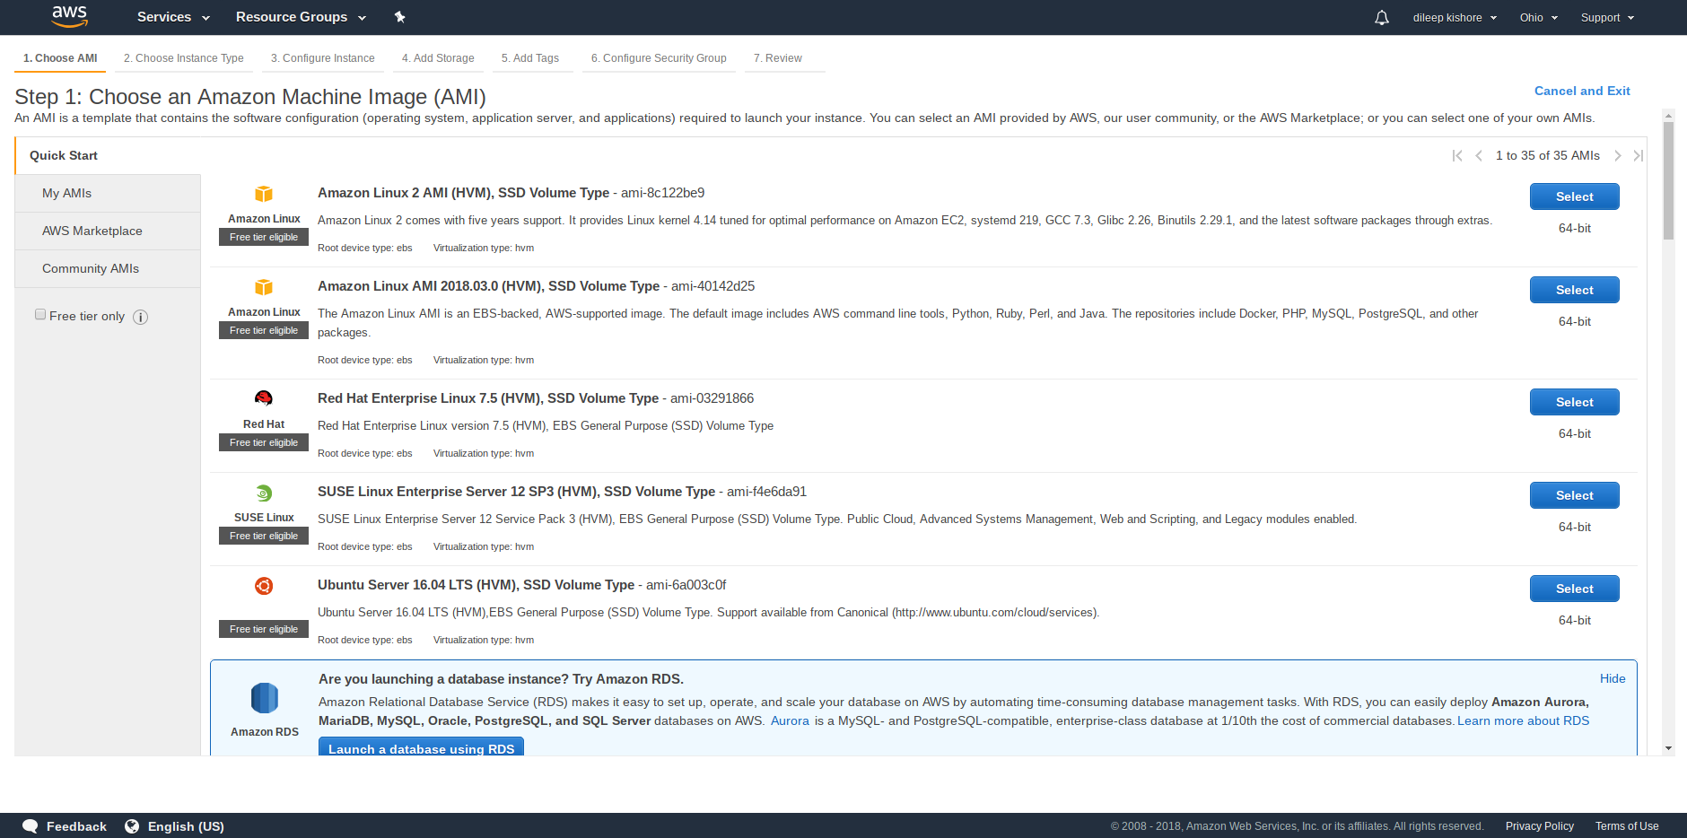The width and height of the screenshot is (1687, 838).
Task: Open the Privacy Policy link
Action: tap(1539, 826)
